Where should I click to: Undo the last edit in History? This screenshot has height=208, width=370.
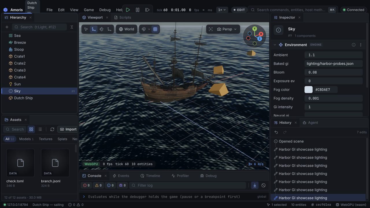tap(276, 132)
